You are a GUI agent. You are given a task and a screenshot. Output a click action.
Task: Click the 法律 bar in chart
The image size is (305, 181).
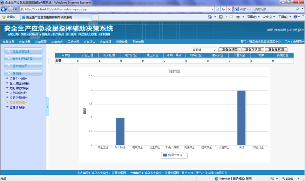coord(241,117)
